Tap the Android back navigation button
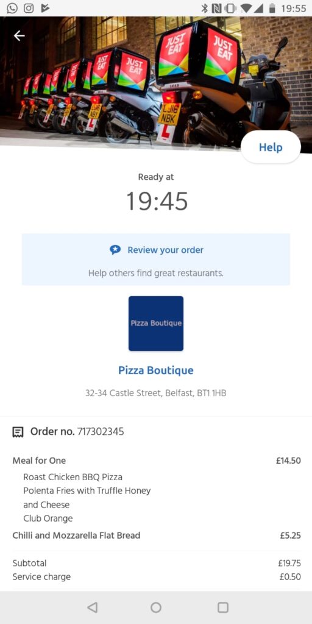This screenshot has height=624, width=312. (92, 608)
